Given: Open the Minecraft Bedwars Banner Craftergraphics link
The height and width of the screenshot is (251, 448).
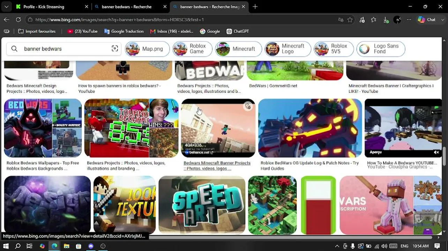Looking at the screenshot, I should 391,89.
